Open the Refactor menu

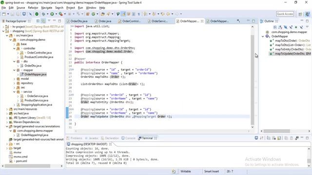pos(33,8)
